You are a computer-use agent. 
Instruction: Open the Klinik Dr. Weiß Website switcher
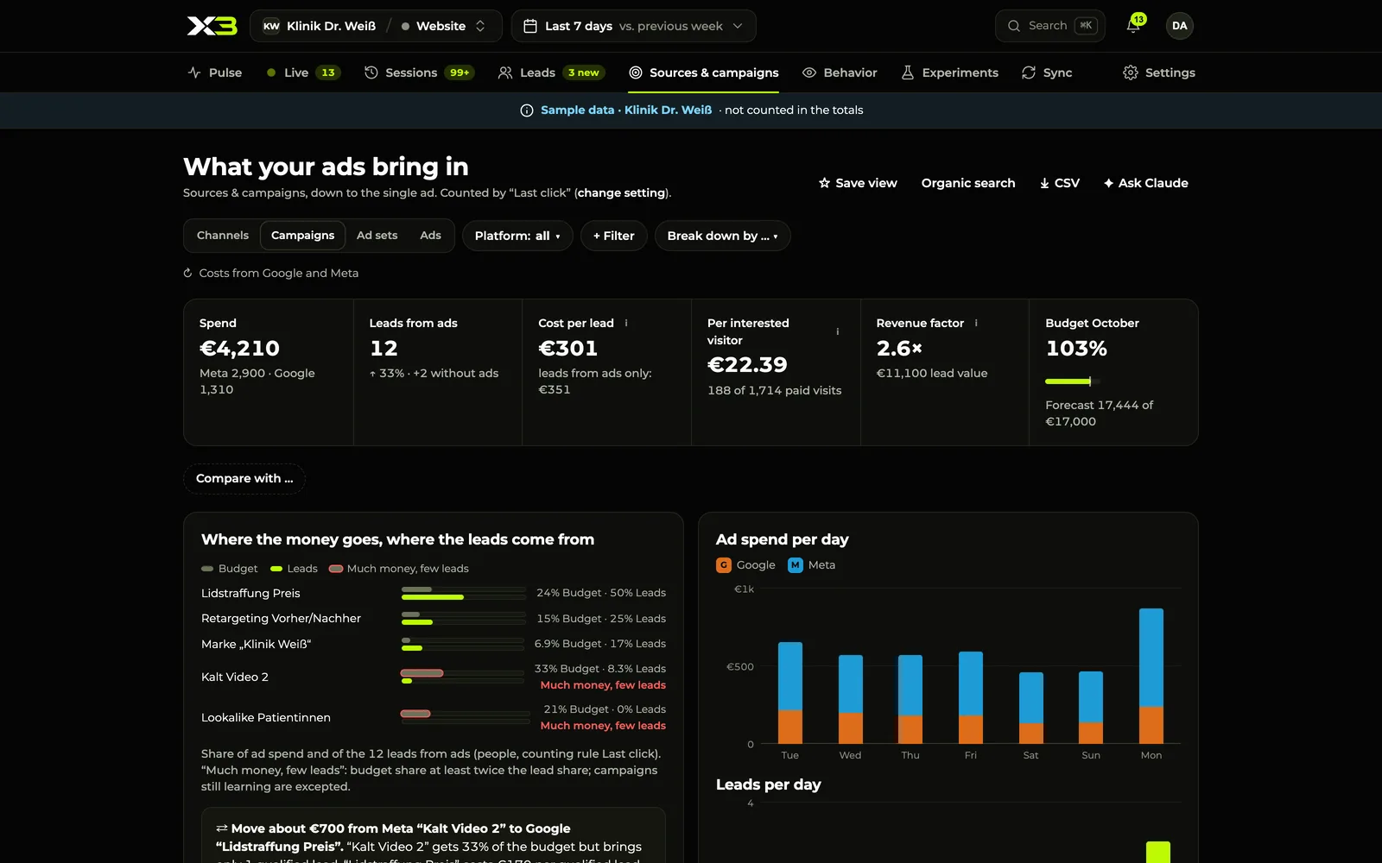[376, 26]
